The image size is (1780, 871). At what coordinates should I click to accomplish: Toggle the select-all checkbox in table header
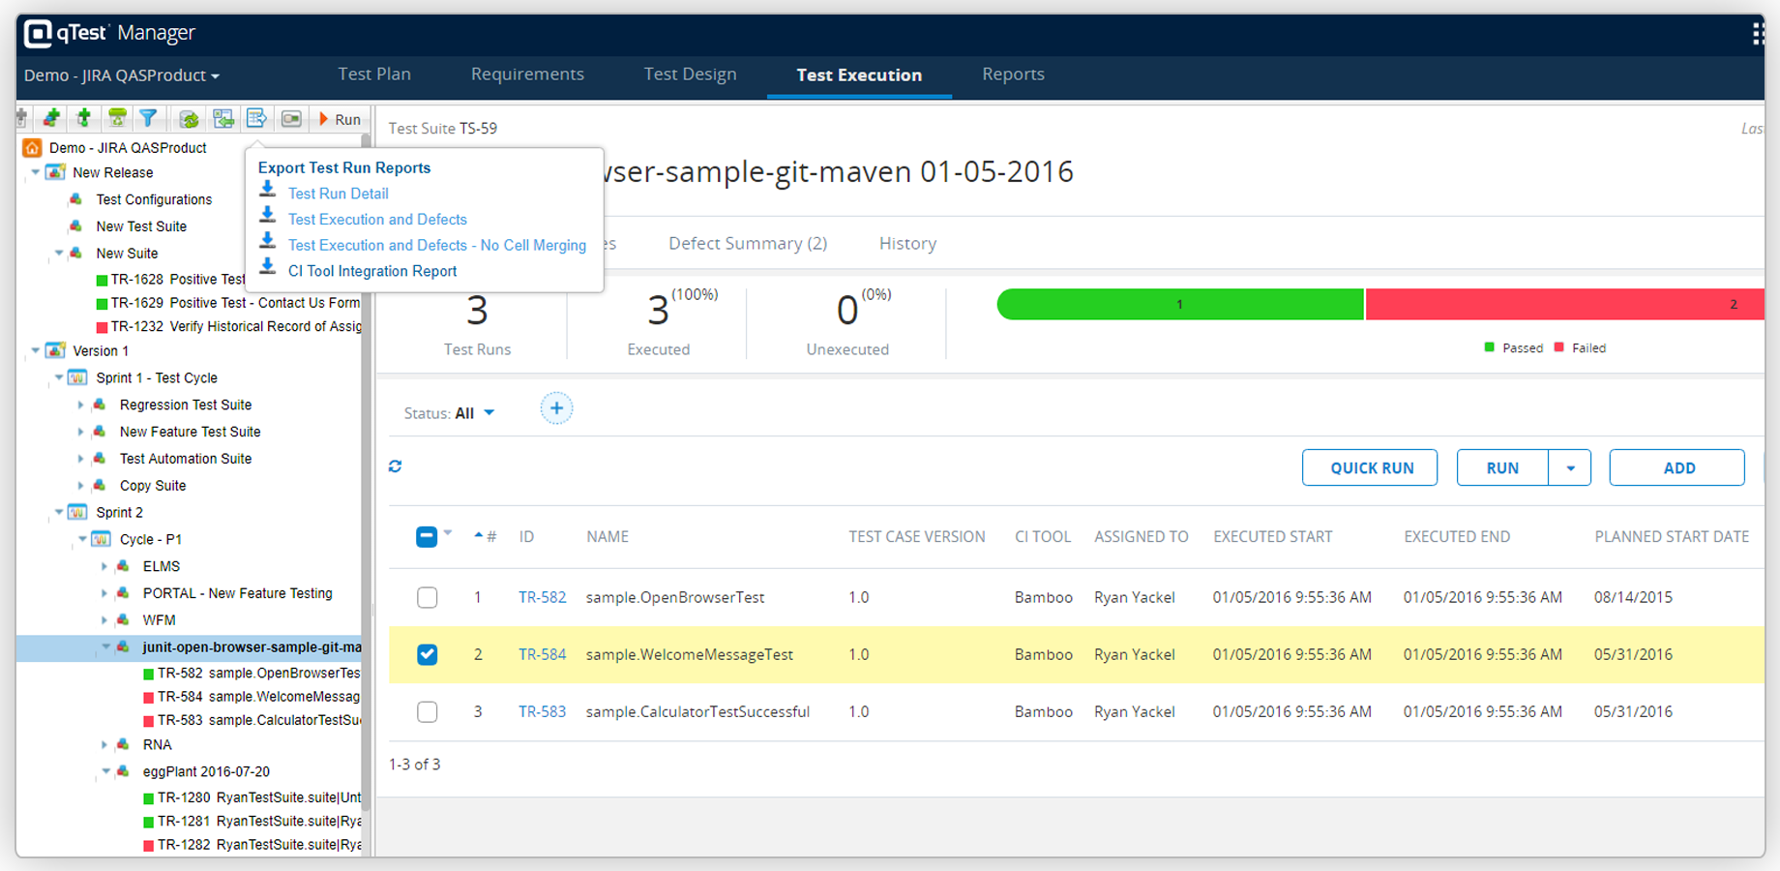427,536
